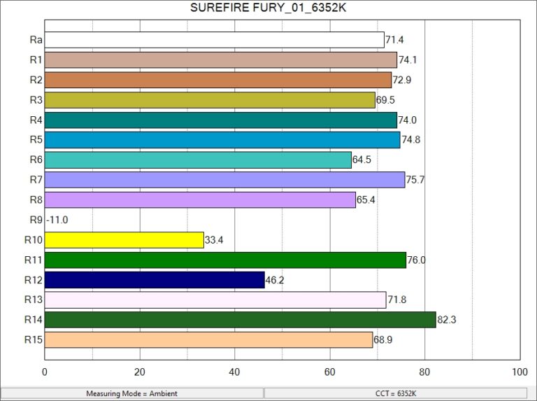Click the lavender R8 bar
The width and height of the screenshot is (537, 401).
coord(200,200)
